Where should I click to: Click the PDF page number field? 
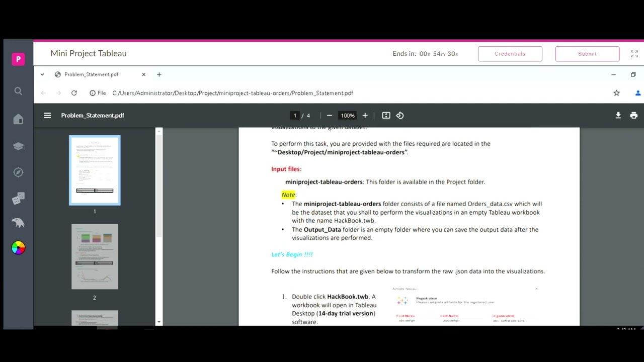click(295, 116)
